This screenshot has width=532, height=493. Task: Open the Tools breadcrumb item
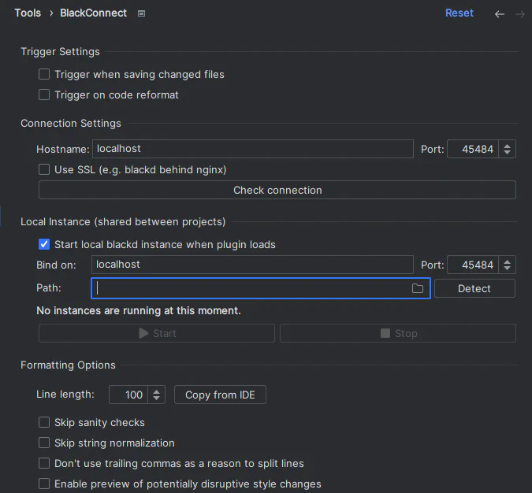coord(28,13)
